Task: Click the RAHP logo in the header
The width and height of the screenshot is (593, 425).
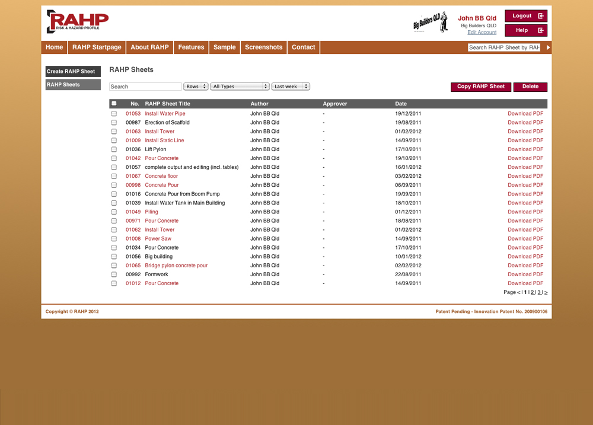Action: [x=77, y=22]
